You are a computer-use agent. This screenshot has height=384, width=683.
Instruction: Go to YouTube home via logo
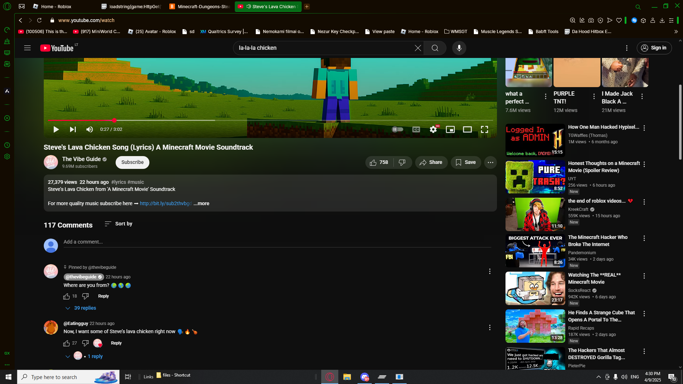[x=57, y=48]
